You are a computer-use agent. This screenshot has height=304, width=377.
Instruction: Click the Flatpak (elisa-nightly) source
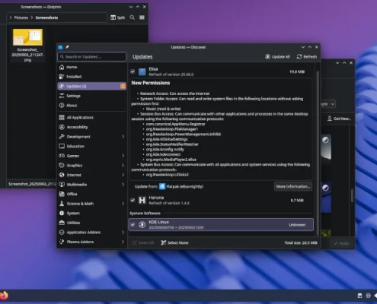(x=181, y=186)
